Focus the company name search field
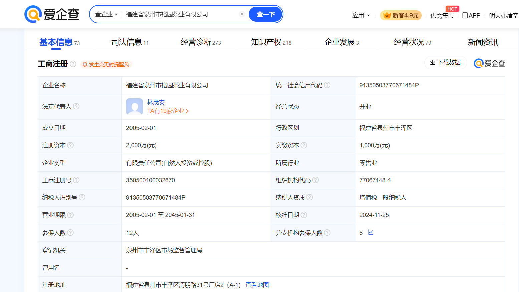This screenshot has height=292, width=519. [180, 14]
